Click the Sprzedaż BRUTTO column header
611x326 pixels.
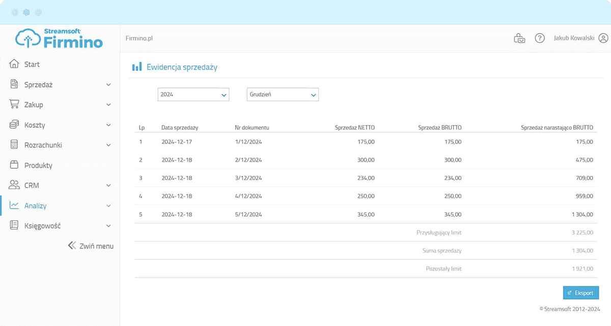point(440,128)
